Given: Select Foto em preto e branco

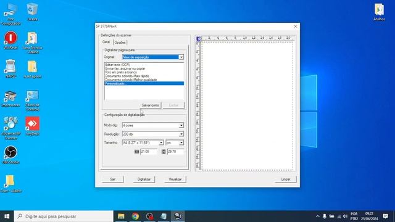Looking at the screenshot, I should pyautogui.click(x=121, y=72).
